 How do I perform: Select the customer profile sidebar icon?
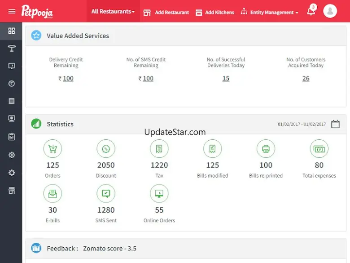[x=11, y=118]
